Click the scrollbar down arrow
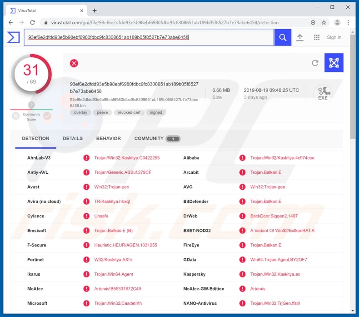The height and width of the screenshot is (317, 359). coord(353,311)
